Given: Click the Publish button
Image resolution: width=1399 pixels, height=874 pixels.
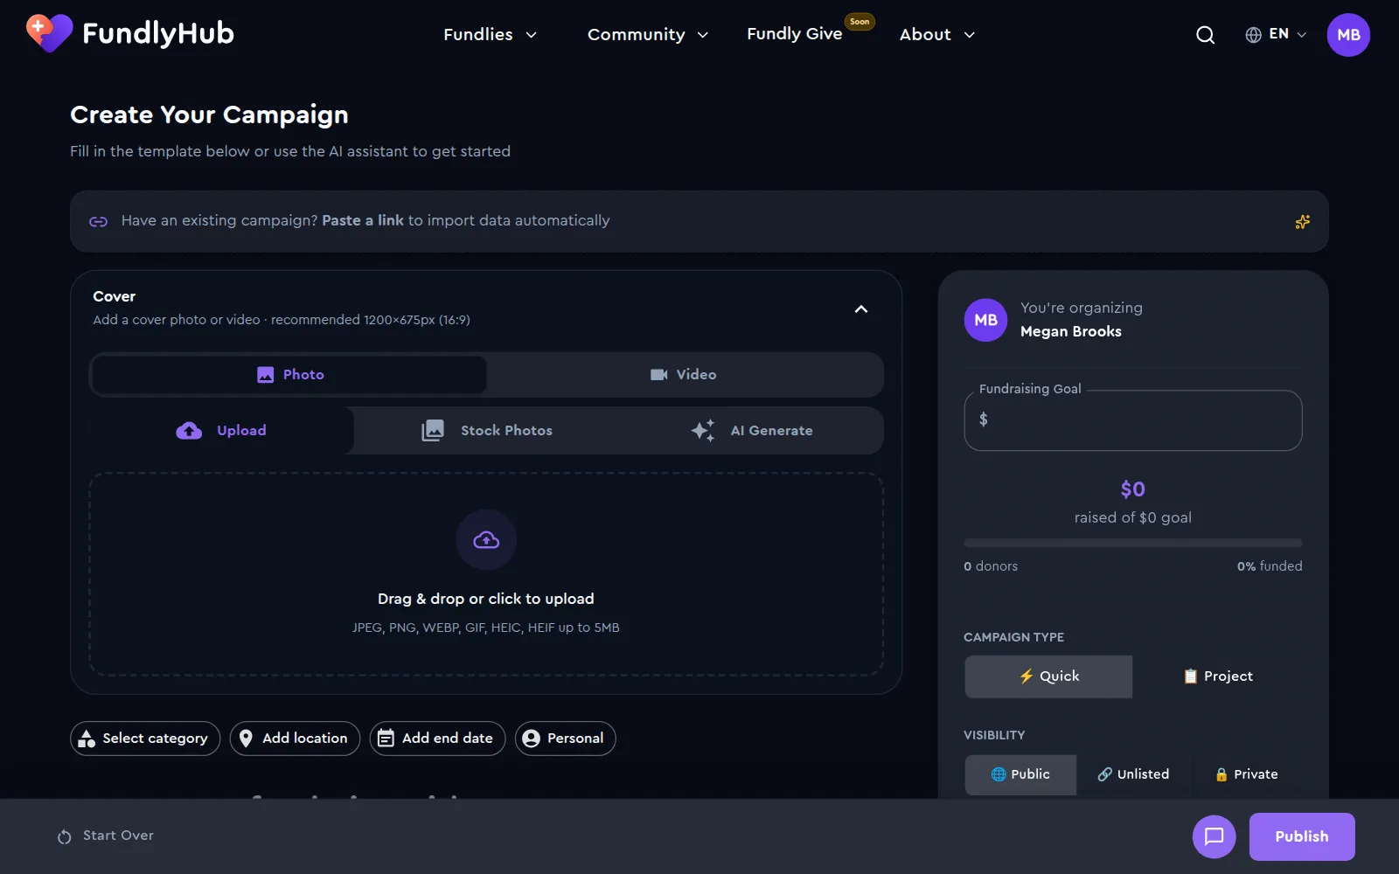Looking at the screenshot, I should (1302, 836).
